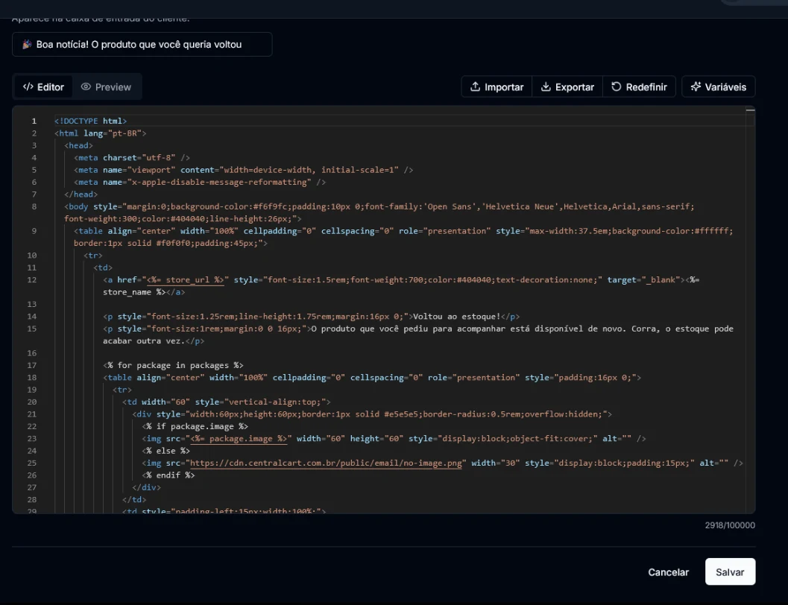Click the upload icon beside Importar
The width and height of the screenshot is (788, 605).
(x=475, y=86)
